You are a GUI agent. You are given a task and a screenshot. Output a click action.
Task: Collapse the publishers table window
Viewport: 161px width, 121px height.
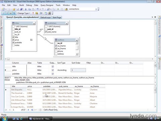tap(67, 23)
